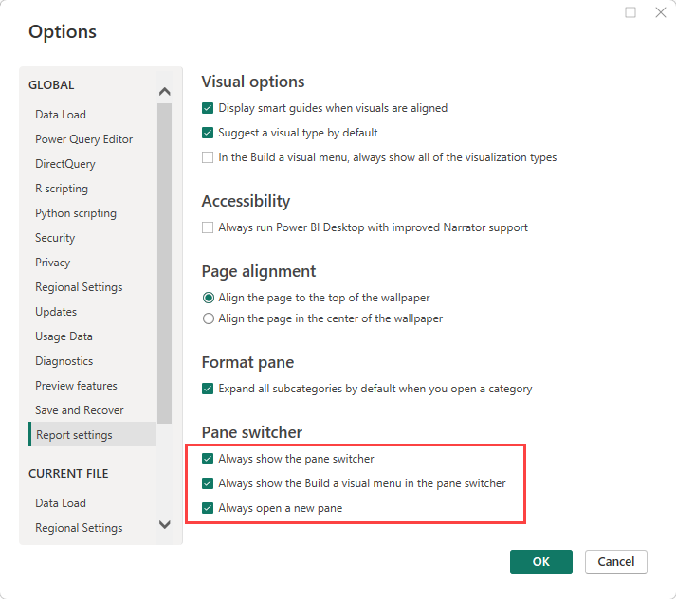Toggle Always show the Build a visual menu

[208, 483]
